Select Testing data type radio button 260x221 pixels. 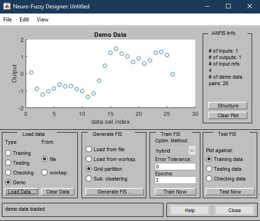[x=8, y=163]
